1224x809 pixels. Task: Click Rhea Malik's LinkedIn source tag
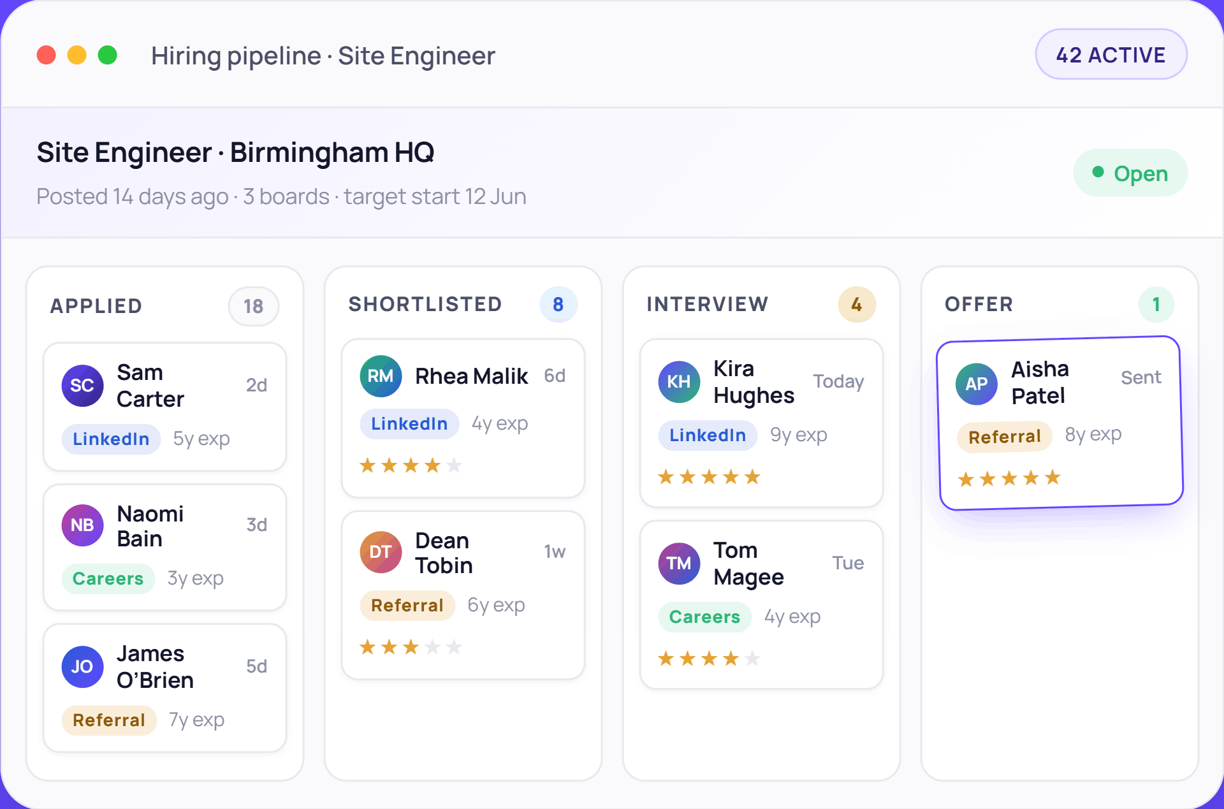409,424
